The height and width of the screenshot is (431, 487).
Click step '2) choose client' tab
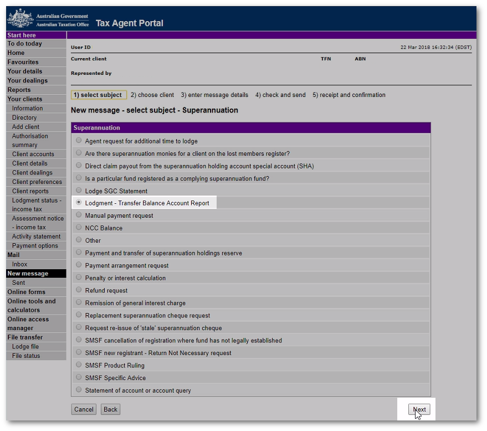tap(152, 95)
